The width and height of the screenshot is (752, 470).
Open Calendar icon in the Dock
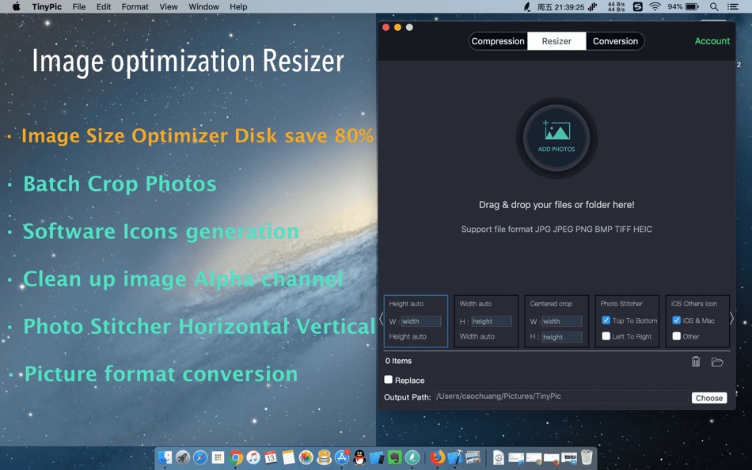271,457
